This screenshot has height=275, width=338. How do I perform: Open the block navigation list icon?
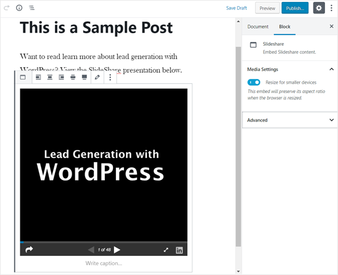(x=31, y=8)
